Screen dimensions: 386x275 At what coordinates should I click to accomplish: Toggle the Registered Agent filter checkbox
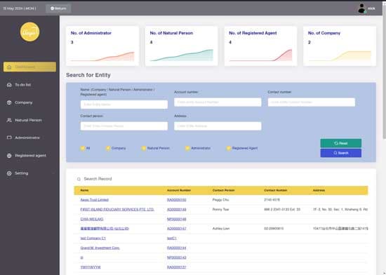[x=229, y=148]
